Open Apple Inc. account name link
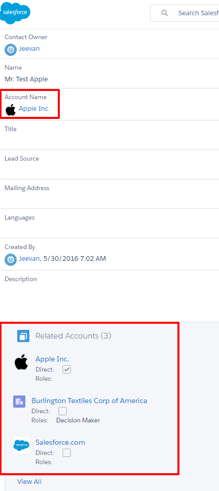 [x=34, y=109]
